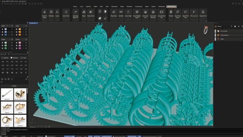Screen dimensions: 243x137
Task: Expand the light green Objeto layer row
Action: click(x=2, y=43)
